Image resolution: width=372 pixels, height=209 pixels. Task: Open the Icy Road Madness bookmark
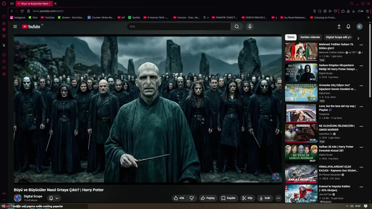pos(293,17)
